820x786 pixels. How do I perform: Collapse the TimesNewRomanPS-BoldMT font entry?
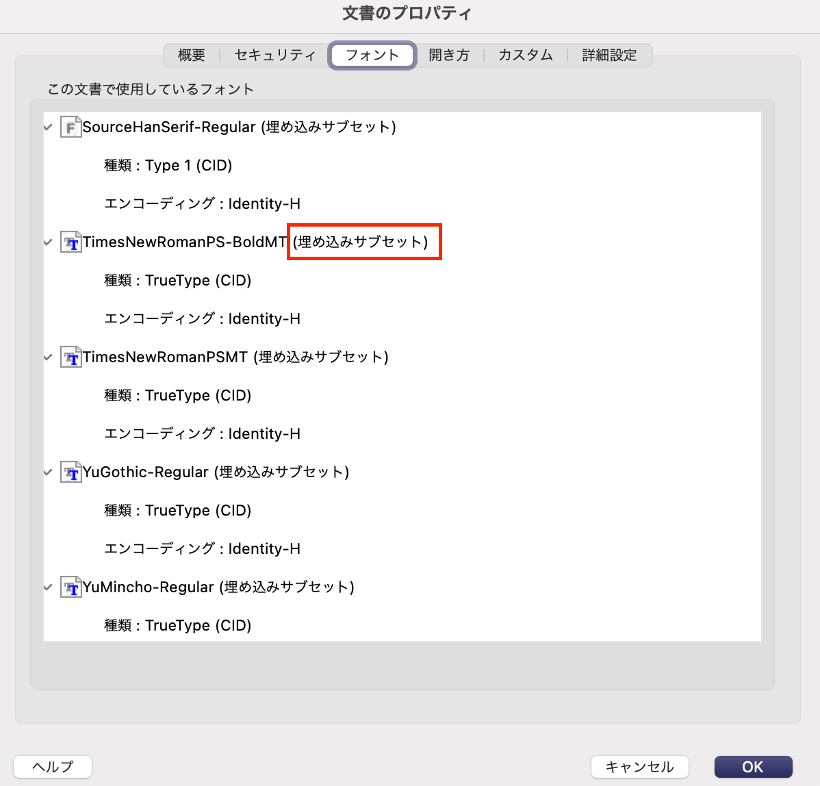tap(48, 242)
